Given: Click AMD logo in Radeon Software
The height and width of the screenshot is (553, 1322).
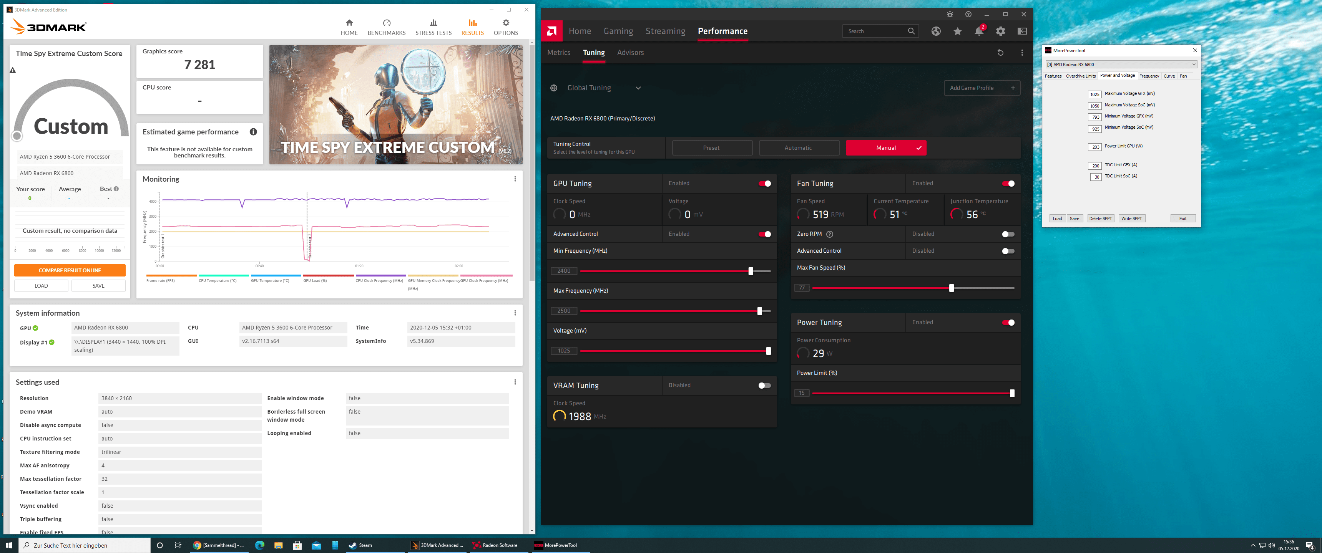Looking at the screenshot, I should 552,31.
